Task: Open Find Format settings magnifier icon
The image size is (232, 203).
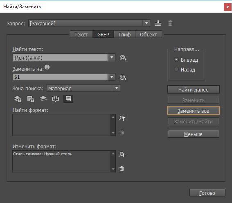Action: point(122,118)
